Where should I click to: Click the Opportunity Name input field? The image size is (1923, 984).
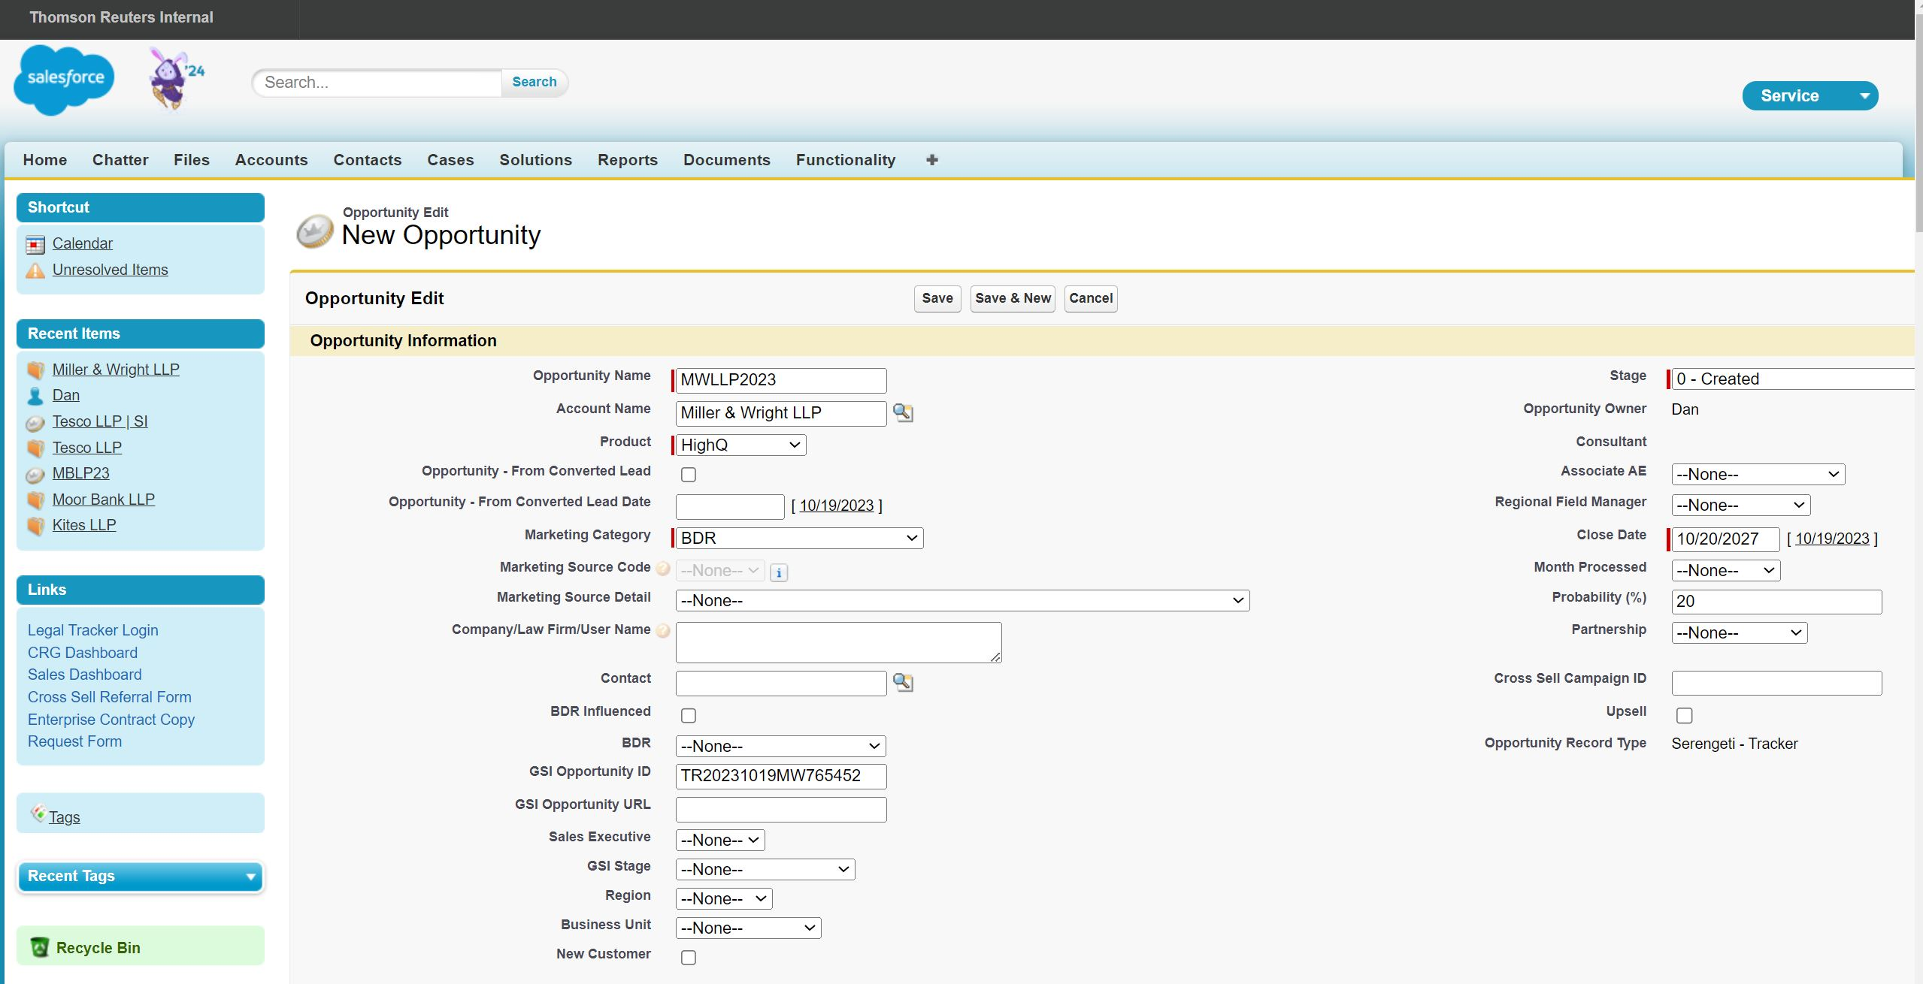[781, 380]
